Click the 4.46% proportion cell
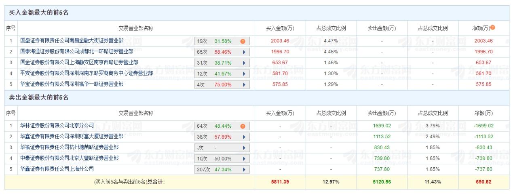The height and width of the screenshot is (194, 513). click(331, 52)
